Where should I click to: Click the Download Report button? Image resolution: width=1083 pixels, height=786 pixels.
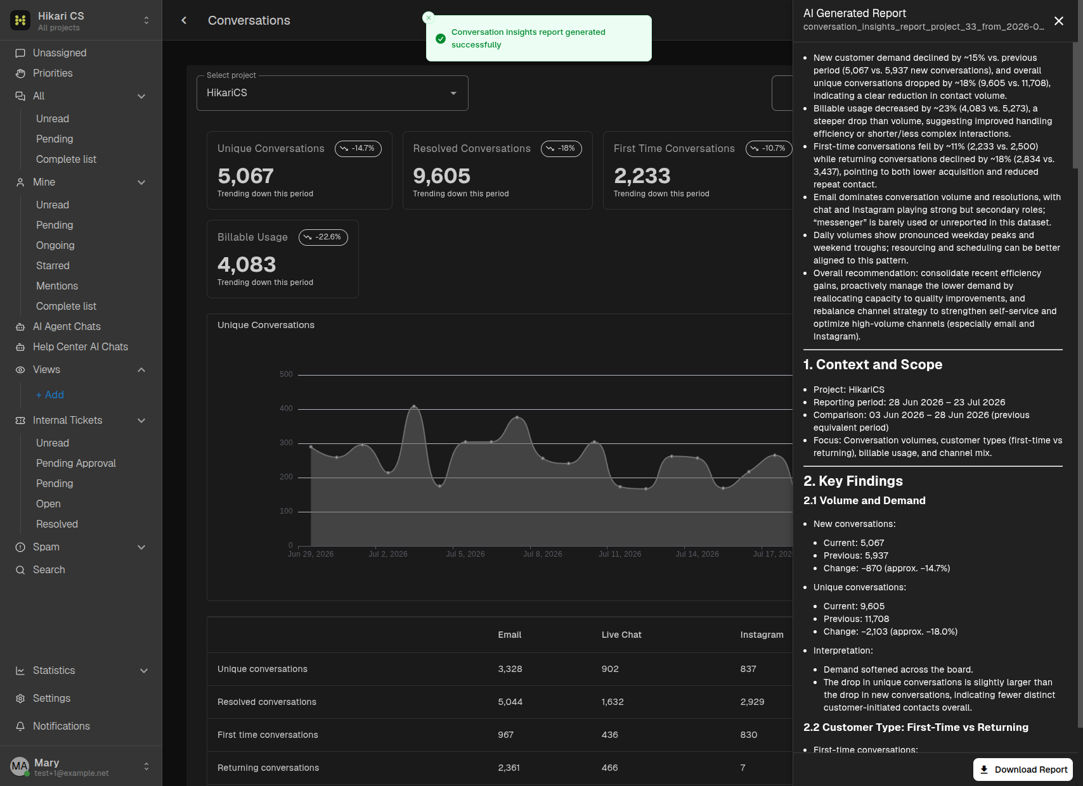pos(1023,770)
